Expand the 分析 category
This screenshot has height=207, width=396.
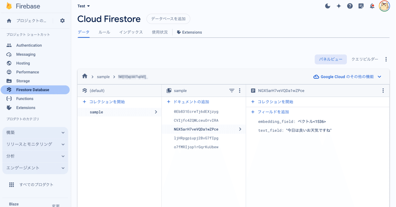point(35,156)
